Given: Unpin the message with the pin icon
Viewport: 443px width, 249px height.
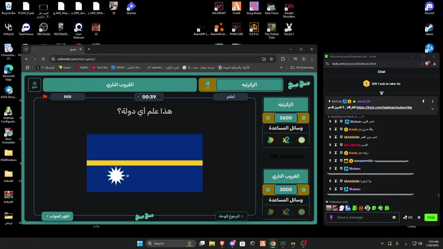Looking at the screenshot, I should pos(423,101).
